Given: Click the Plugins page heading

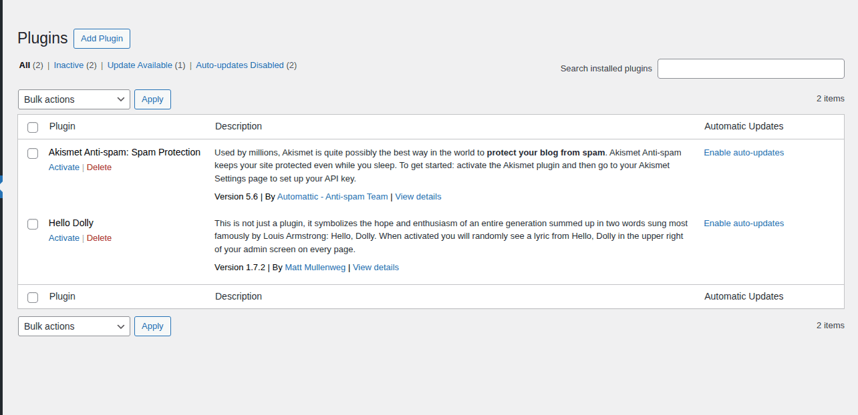Looking at the screenshot, I should [43, 38].
